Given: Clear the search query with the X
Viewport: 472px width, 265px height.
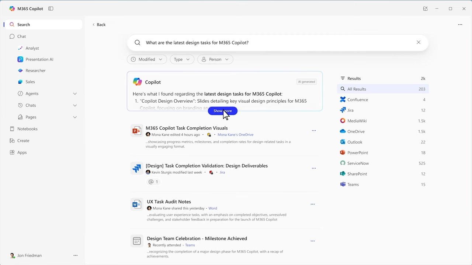Looking at the screenshot, I should 419,42.
